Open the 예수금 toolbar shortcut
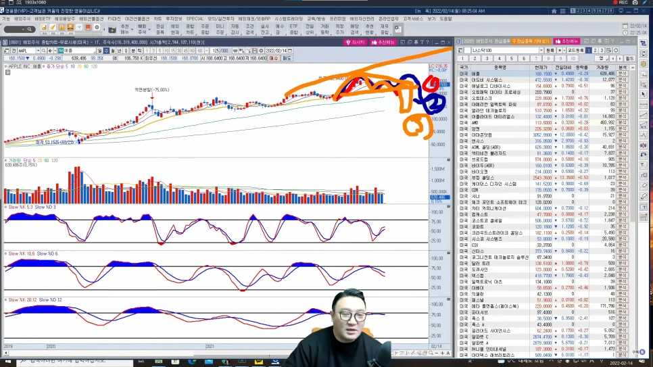This screenshot has width=653, height=367. pos(279,29)
